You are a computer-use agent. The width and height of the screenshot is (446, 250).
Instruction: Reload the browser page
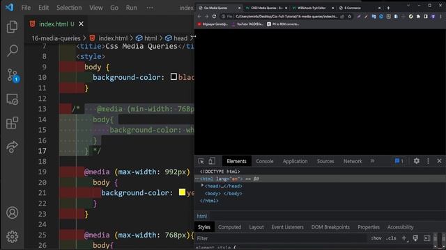[214, 17]
